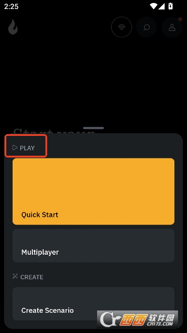Tap the bottom sheet drag handle
This screenshot has height=333, width=187.
(x=93, y=128)
